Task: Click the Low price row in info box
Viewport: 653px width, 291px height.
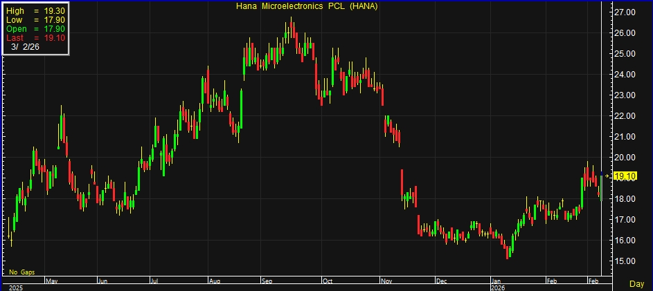Action: (34, 21)
